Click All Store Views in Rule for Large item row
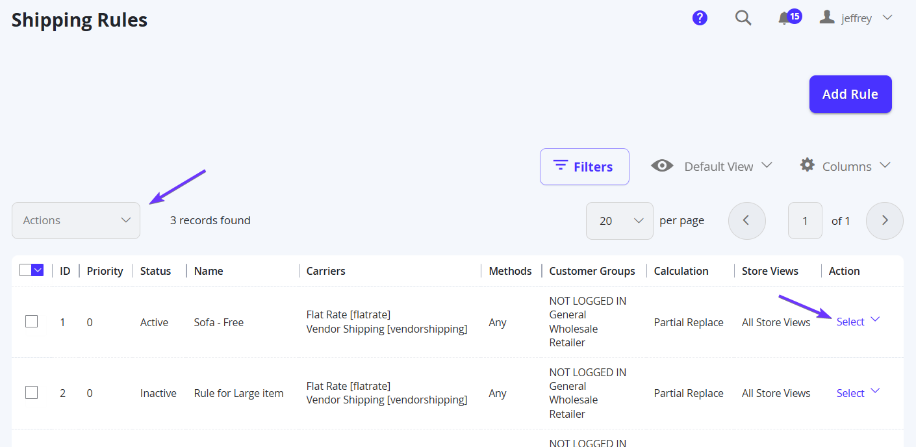Screen dimensions: 916x447 click(776, 393)
